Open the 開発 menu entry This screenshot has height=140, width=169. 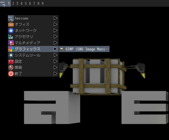pos(33,67)
